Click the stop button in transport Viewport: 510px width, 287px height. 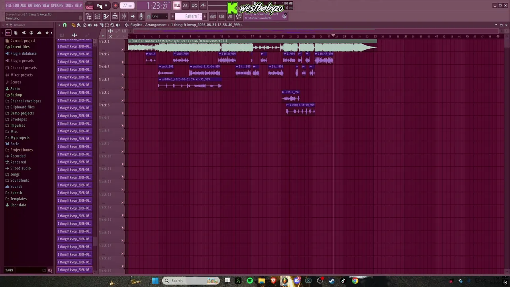coord(106,5)
